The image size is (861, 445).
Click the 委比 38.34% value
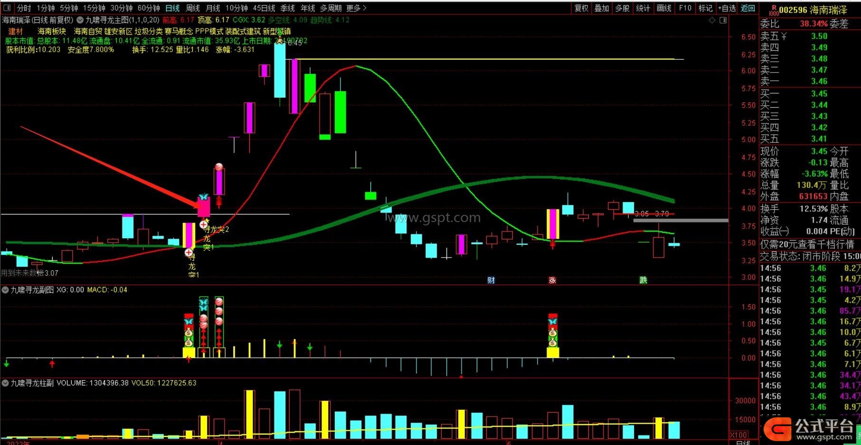[814, 24]
